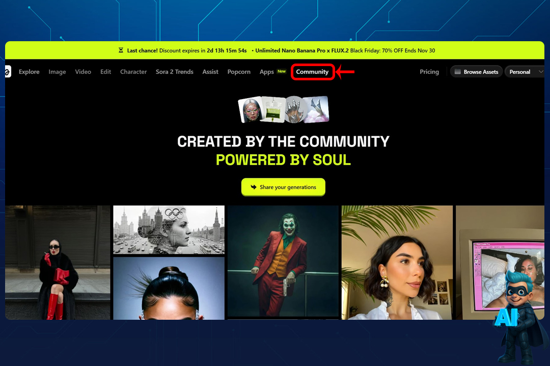This screenshot has height=366, width=550.
Task: Click the elderly face sticker icon in header
Action: coord(253,109)
